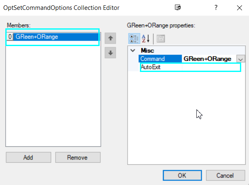
Task: Remove the selected member
Action: point(78,157)
